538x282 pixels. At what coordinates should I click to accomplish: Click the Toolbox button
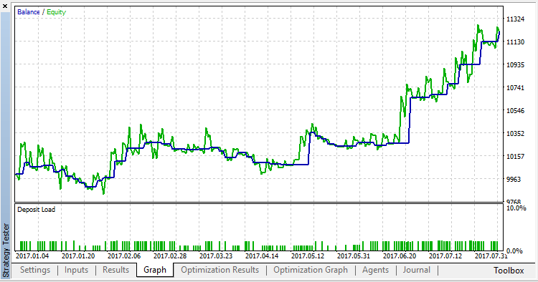[509, 271]
